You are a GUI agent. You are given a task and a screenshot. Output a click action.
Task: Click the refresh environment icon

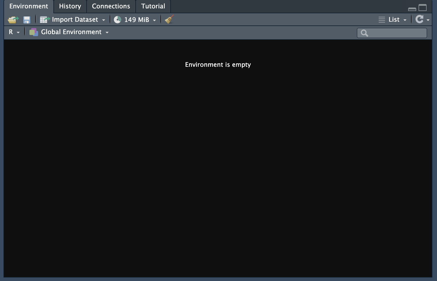[419, 19]
